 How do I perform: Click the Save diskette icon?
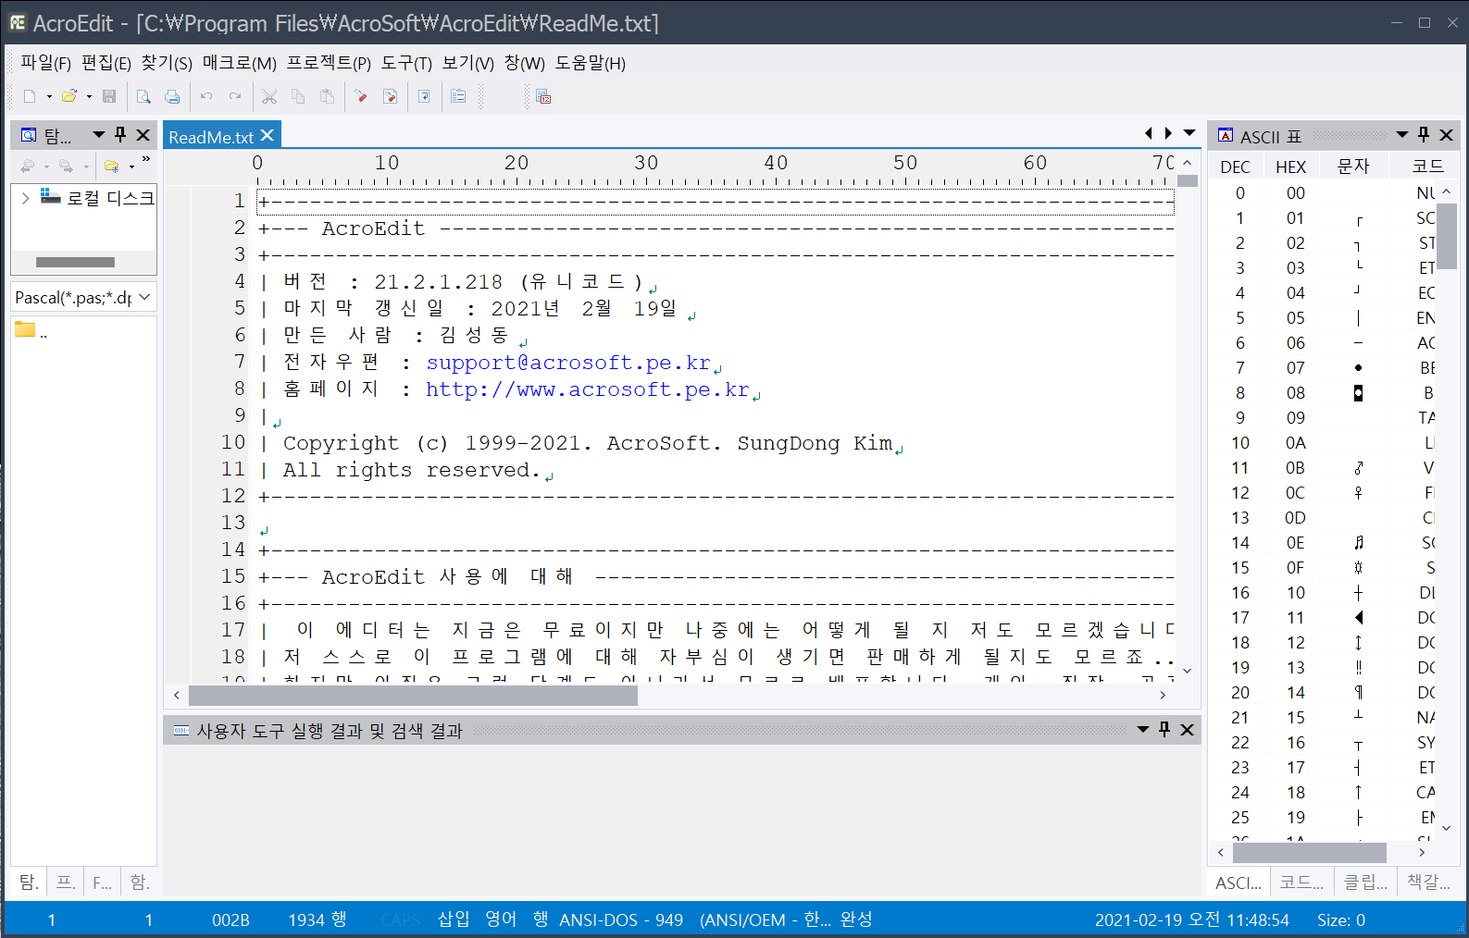(109, 96)
